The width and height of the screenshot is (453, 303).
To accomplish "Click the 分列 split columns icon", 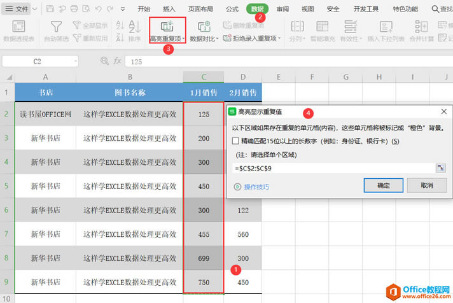I will (297, 26).
